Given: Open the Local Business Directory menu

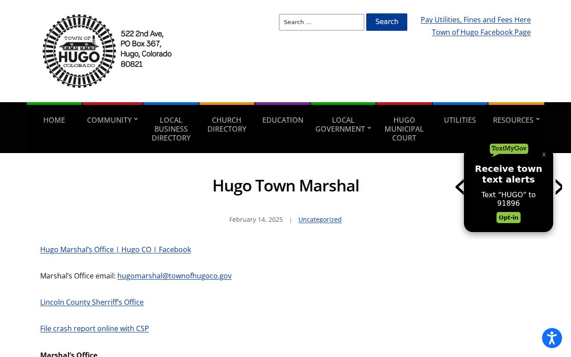Looking at the screenshot, I should click(171, 129).
